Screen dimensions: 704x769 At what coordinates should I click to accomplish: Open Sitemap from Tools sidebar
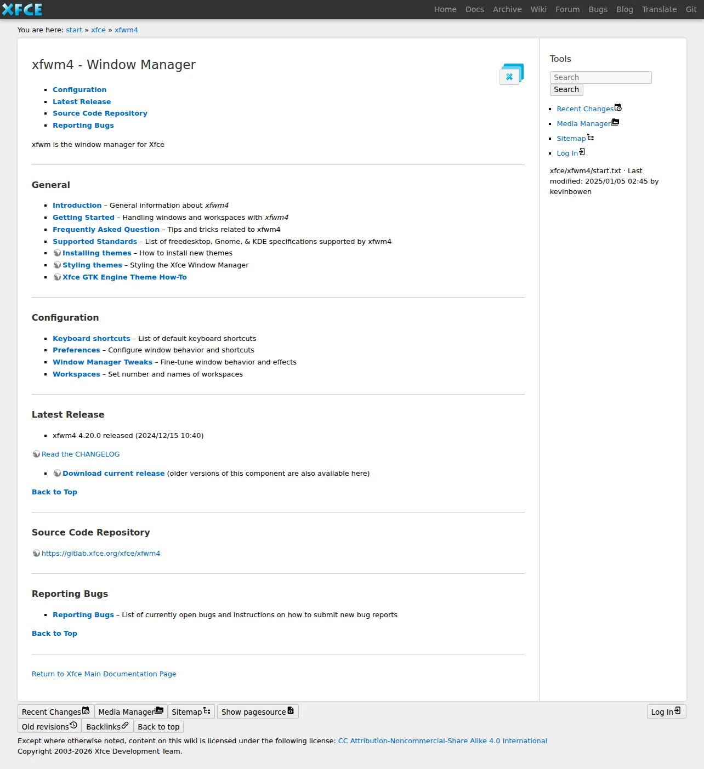pos(575,138)
